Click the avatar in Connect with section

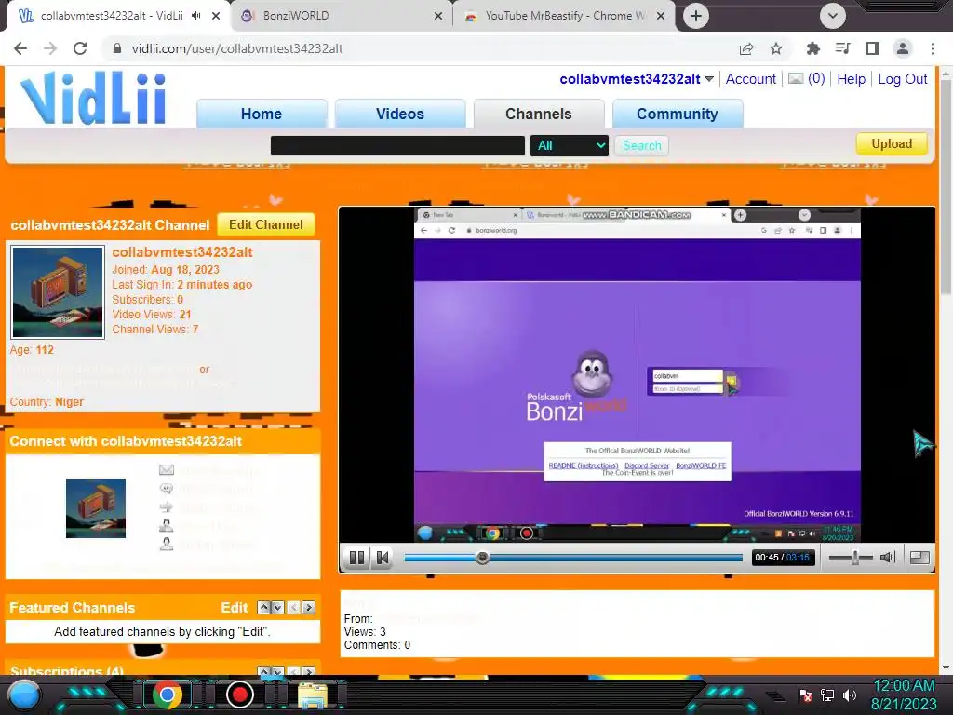click(96, 508)
